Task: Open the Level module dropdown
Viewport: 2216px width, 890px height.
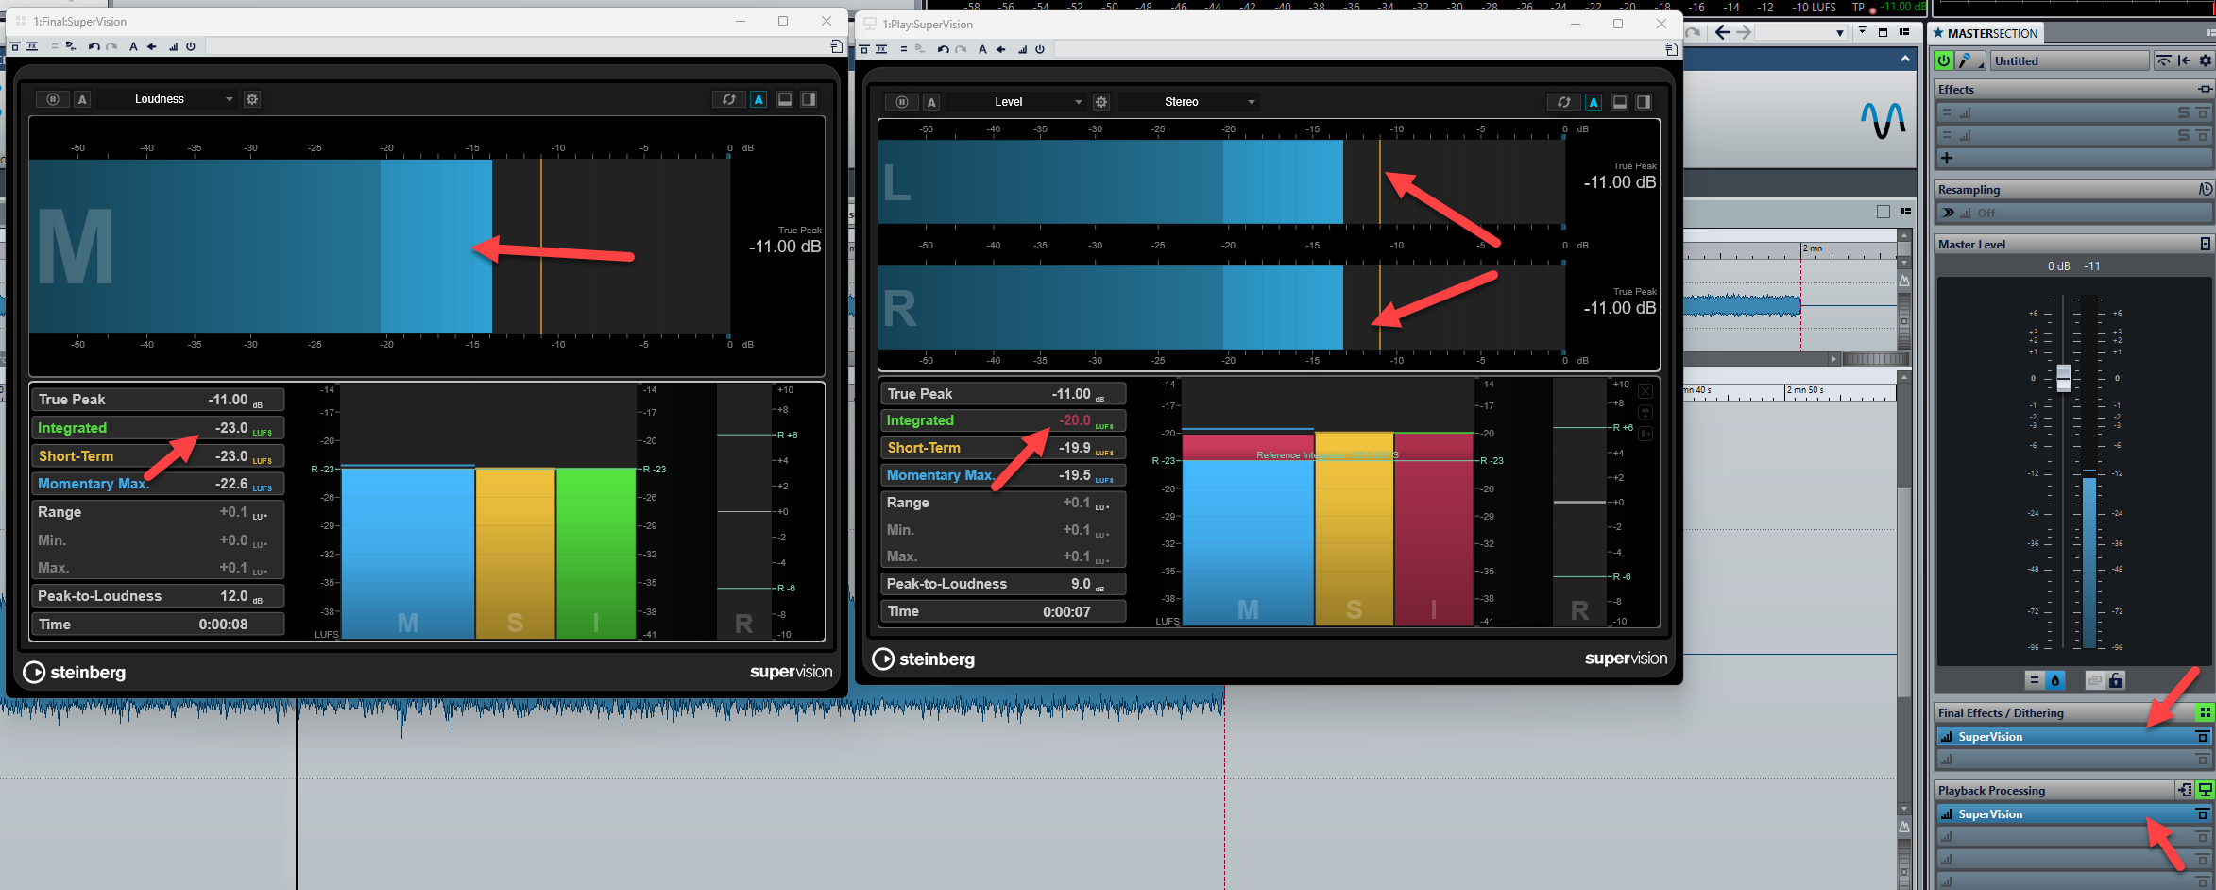Action: click(1016, 102)
